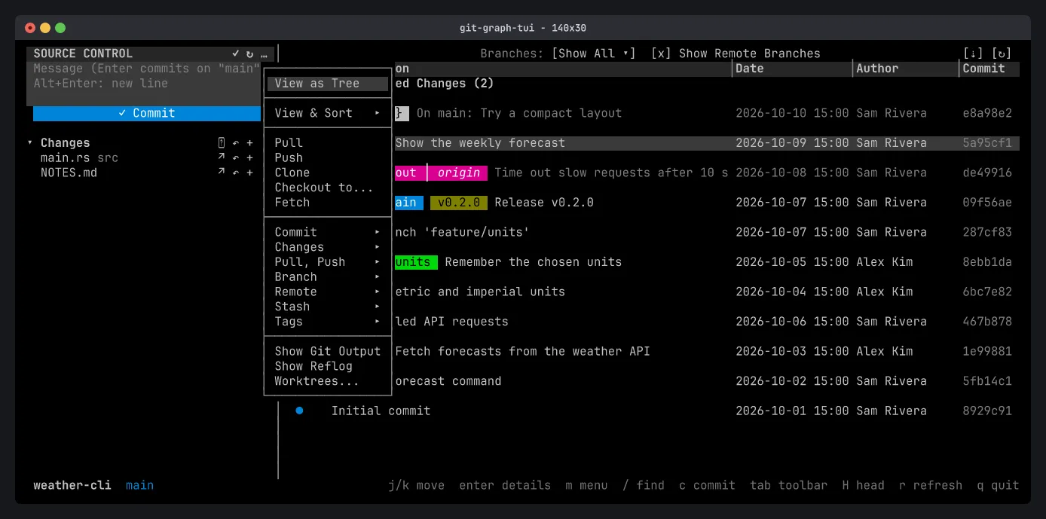Click the olive v0.2.0 tag label
Viewport: 1046px width, 519px height.
pyautogui.click(x=459, y=203)
